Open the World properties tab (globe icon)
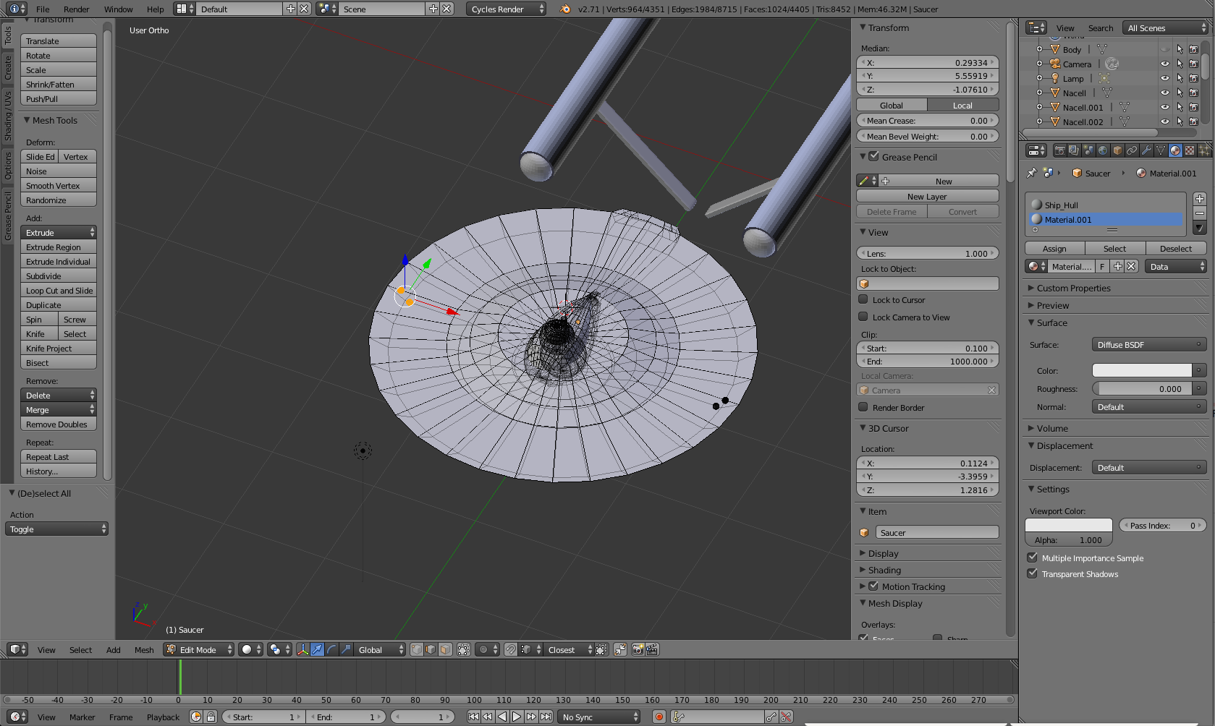The image size is (1215, 726). coord(1103,150)
